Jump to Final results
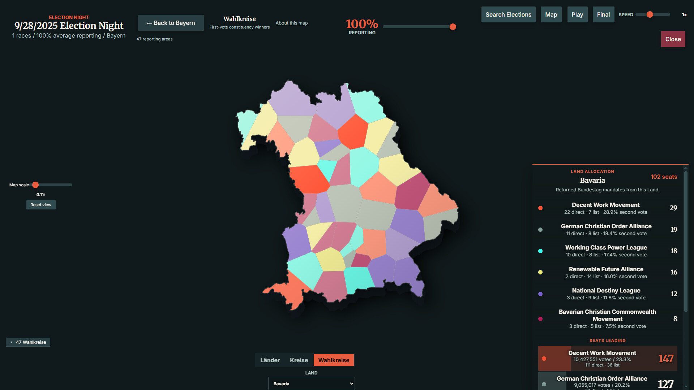This screenshot has width=694, height=390. pos(603,14)
